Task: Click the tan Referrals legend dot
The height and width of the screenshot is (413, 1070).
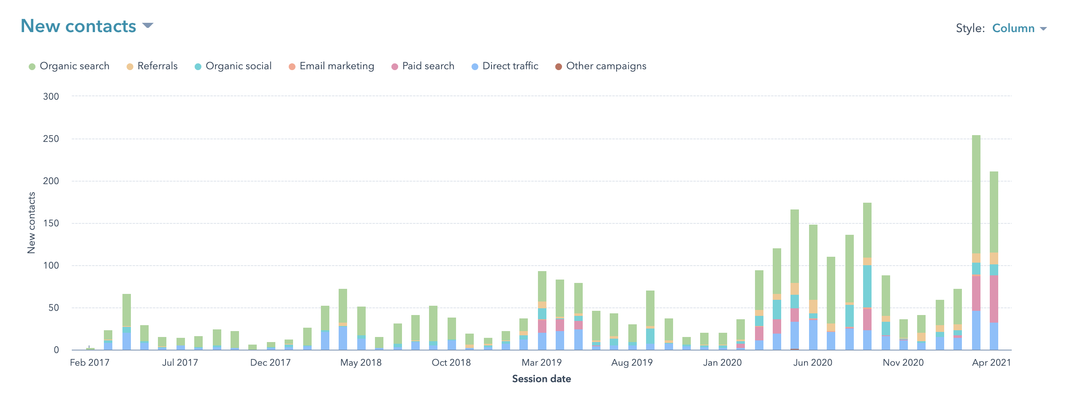Action: [130, 67]
